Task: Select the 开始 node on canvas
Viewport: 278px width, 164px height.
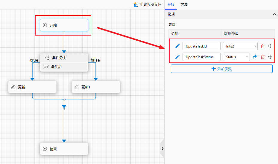Action: (x=64, y=25)
